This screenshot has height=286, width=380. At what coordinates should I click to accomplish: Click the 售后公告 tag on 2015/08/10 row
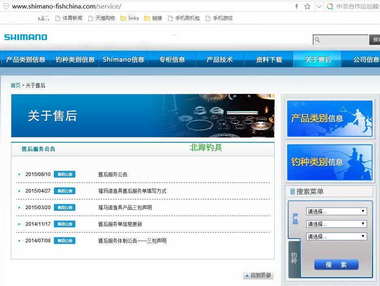pyautogui.click(x=64, y=174)
